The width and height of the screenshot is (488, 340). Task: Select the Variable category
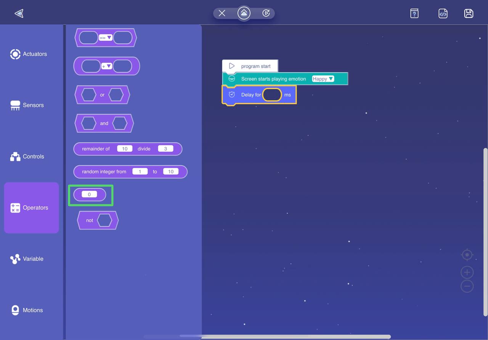pos(27,259)
